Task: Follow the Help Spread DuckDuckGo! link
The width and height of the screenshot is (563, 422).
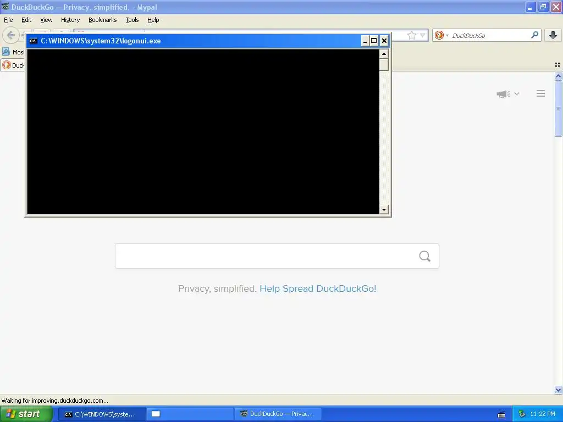Action: click(318, 288)
